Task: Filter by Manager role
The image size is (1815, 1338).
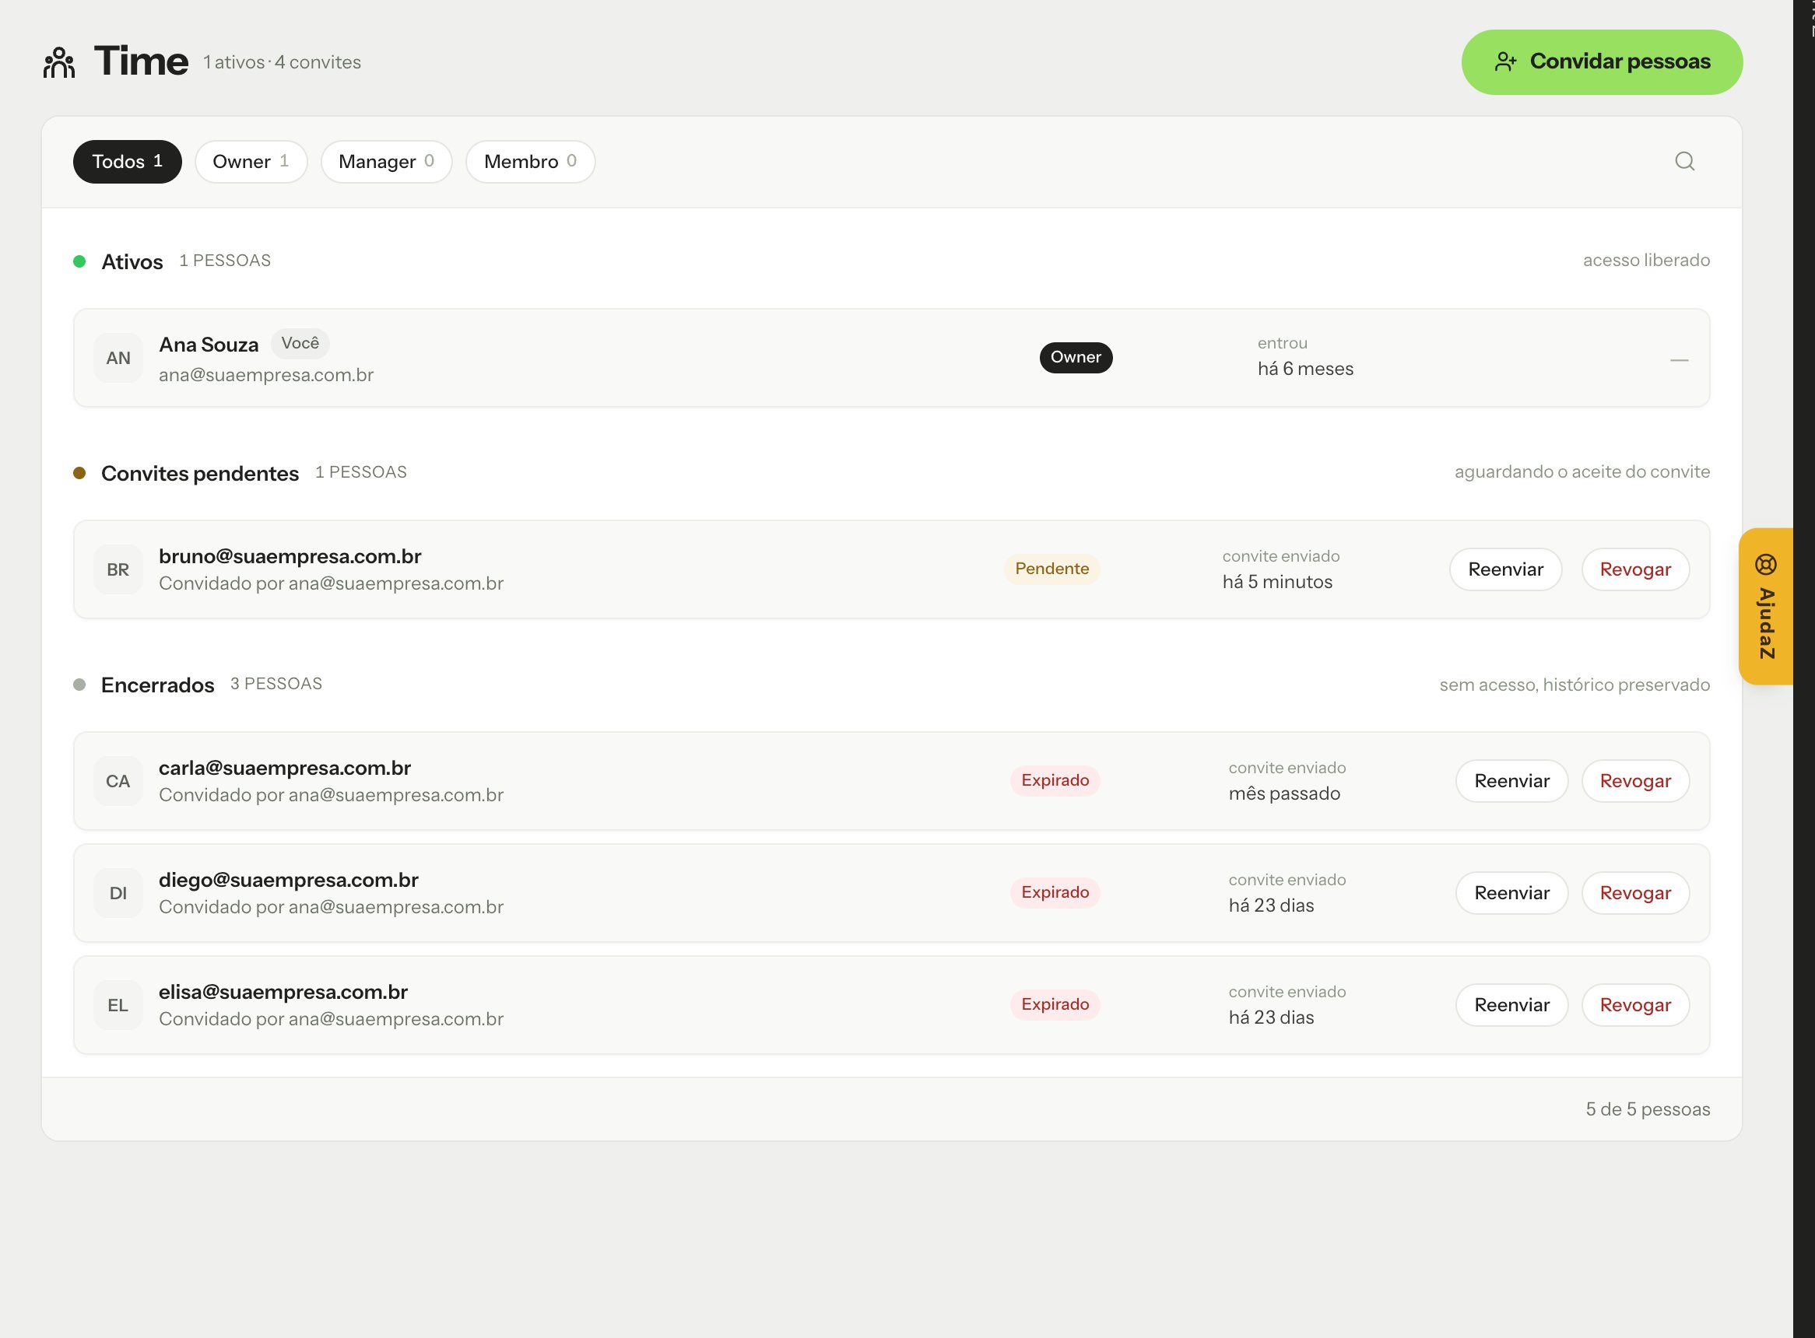Action: (x=387, y=162)
